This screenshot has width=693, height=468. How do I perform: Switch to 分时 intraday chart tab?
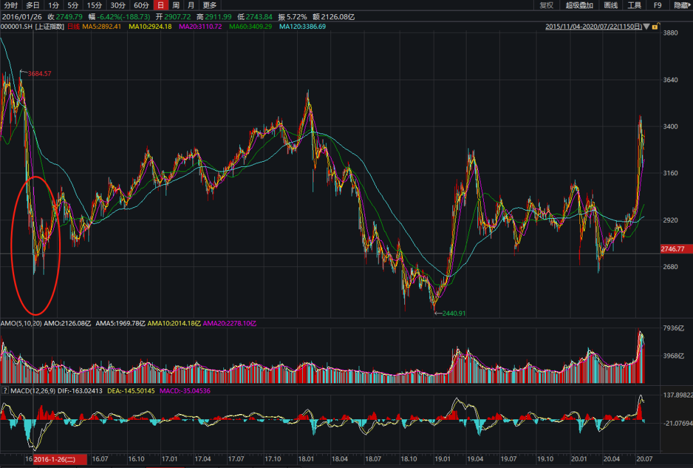[x=11, y=5]
